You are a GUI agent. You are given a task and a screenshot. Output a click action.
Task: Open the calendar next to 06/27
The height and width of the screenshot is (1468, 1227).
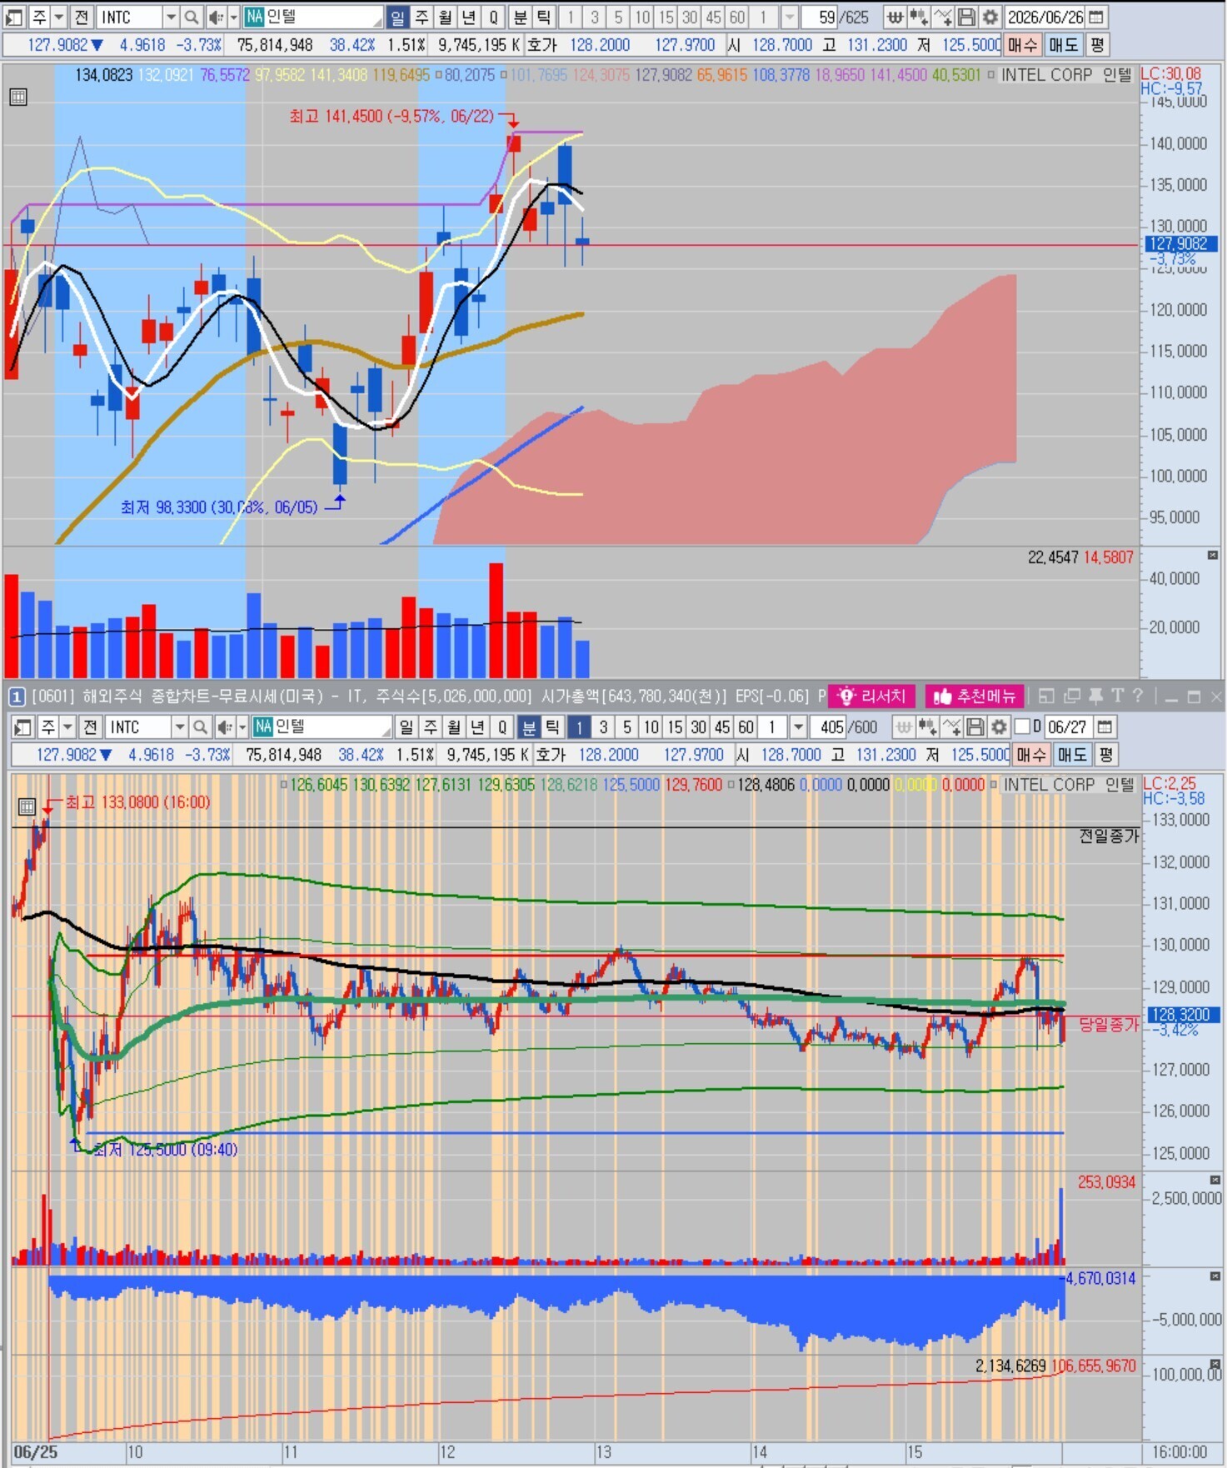pos(1105,727)
